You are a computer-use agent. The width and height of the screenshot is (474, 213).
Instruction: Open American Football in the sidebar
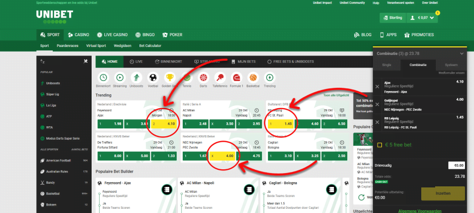pyautogui.click(x=64, y=160)
